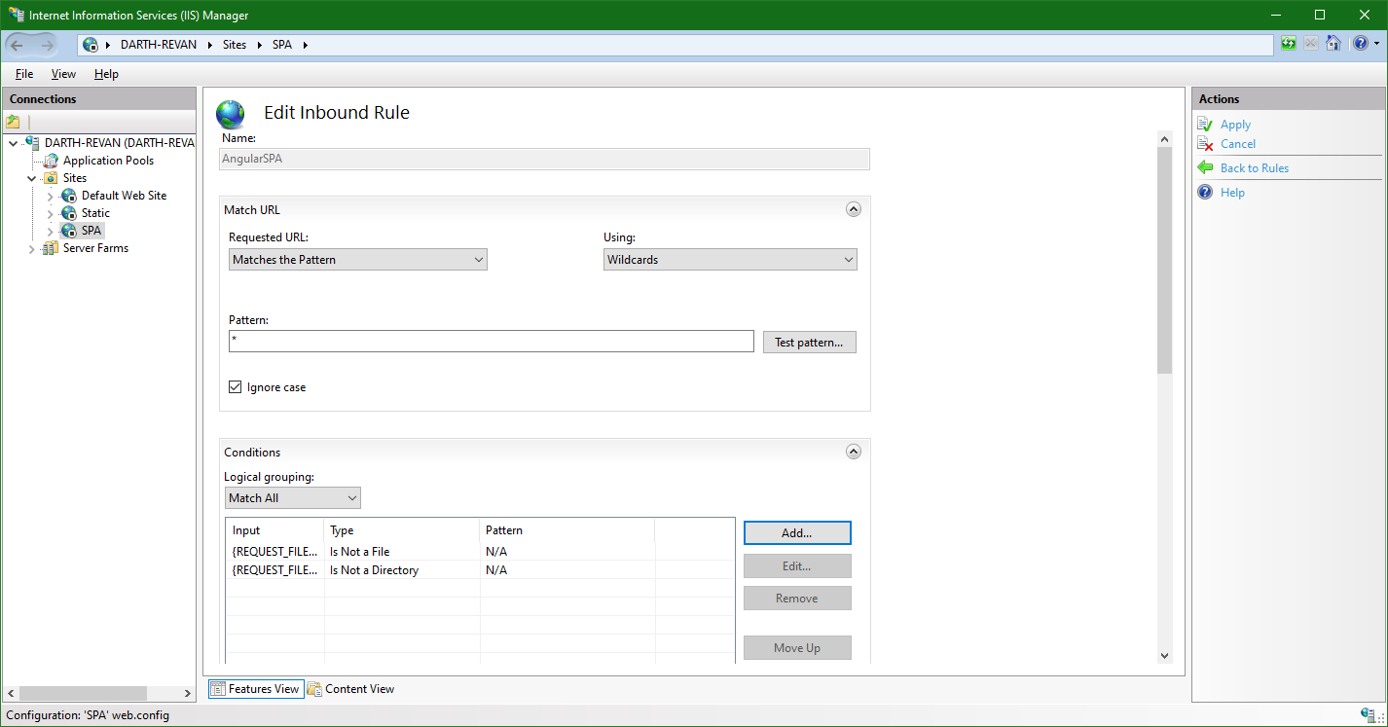Click the home icon in the address toolbar

tap(1333, 43)
